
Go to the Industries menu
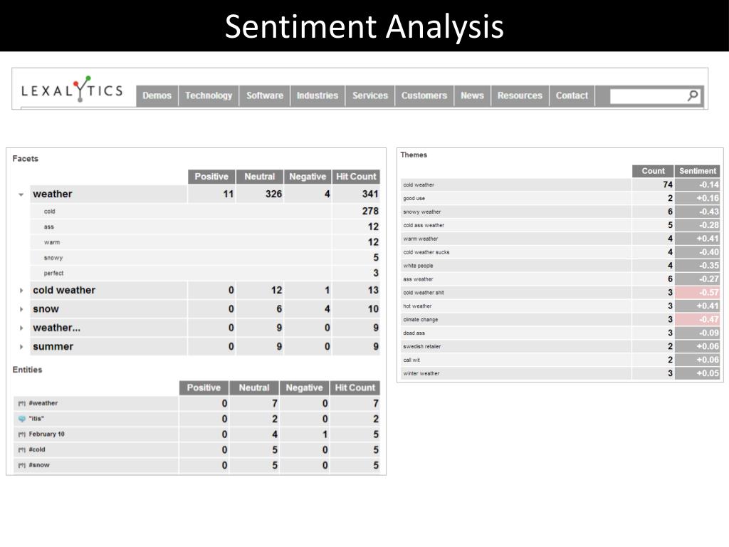click(x=318, y=95)
